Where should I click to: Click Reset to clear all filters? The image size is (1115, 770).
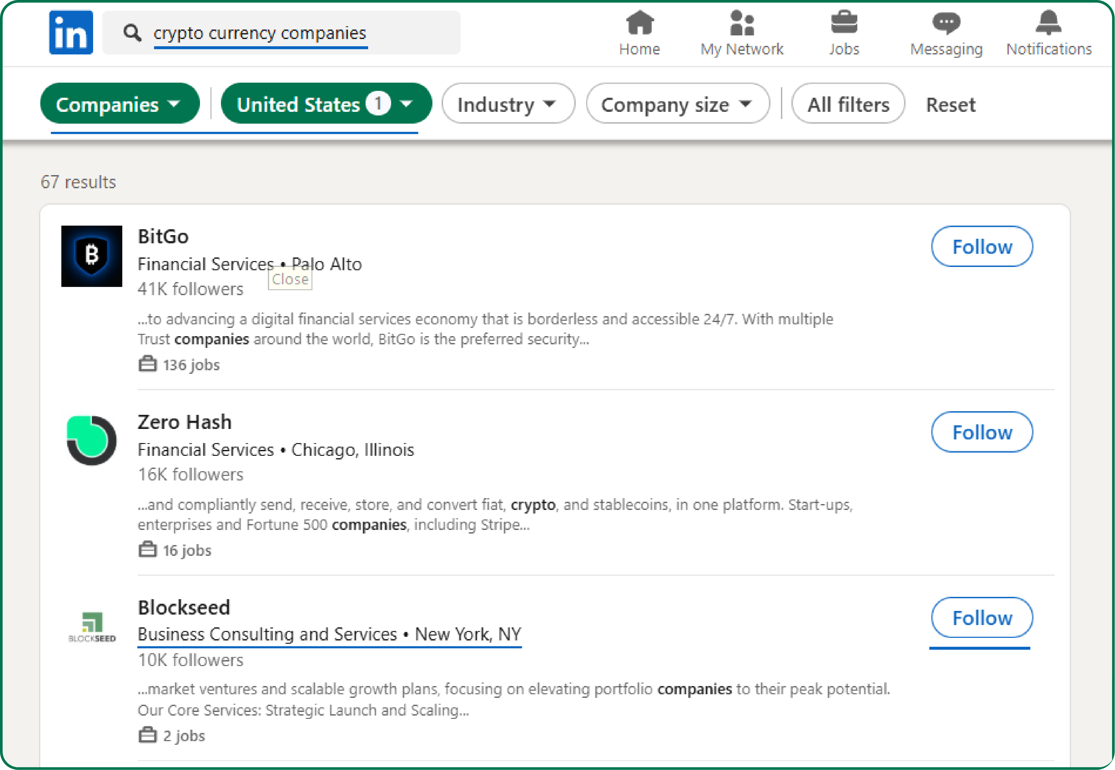coord(951,105)
